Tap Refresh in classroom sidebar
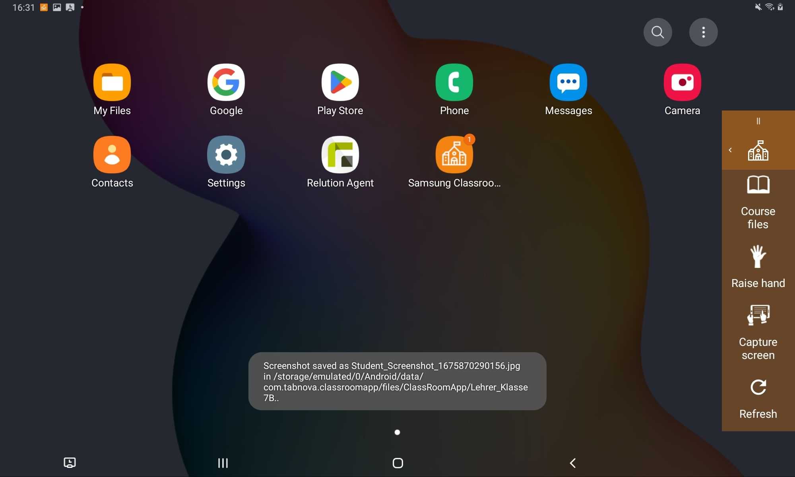 click(758, 399)
